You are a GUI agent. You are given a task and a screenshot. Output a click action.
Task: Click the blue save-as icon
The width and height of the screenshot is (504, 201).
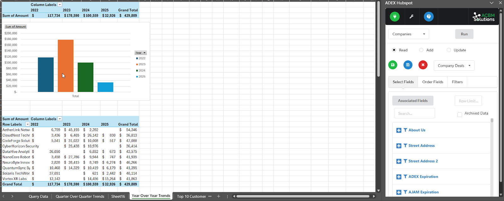click(408, 65)
